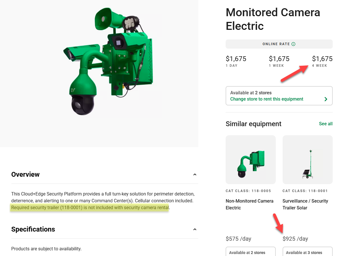
Task: Click the Specifications section heading
Action: click(x=33, y=229)
